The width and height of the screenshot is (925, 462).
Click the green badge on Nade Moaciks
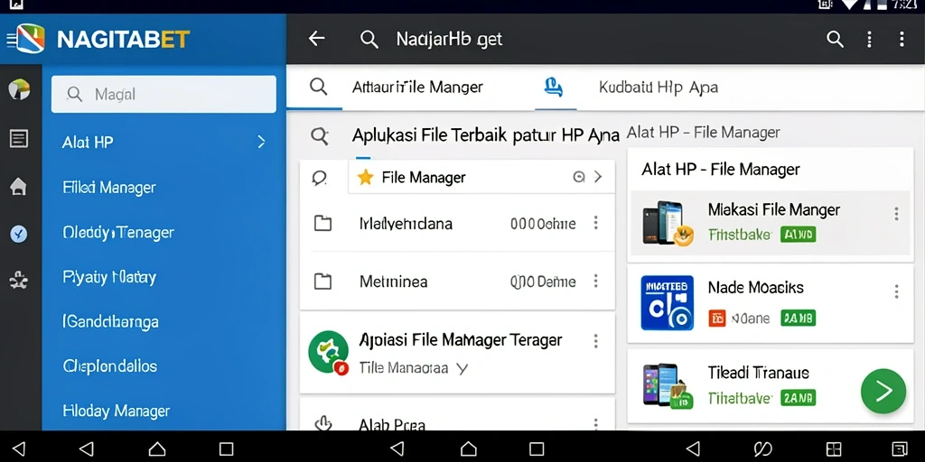tap(799, 319)
